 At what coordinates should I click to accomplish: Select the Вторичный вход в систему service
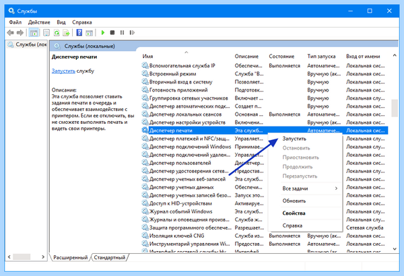click(x=265, y=81)
